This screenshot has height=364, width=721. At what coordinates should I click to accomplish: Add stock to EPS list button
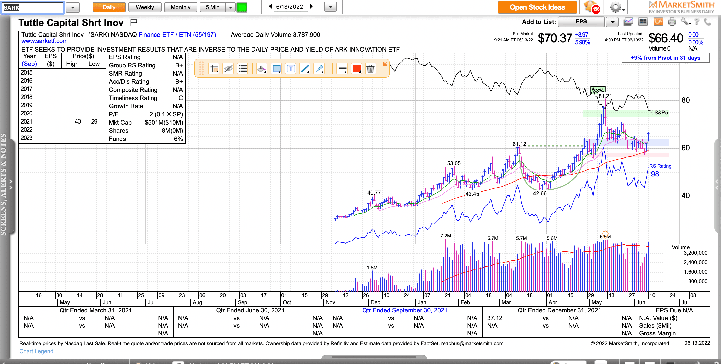pos(581,22)
